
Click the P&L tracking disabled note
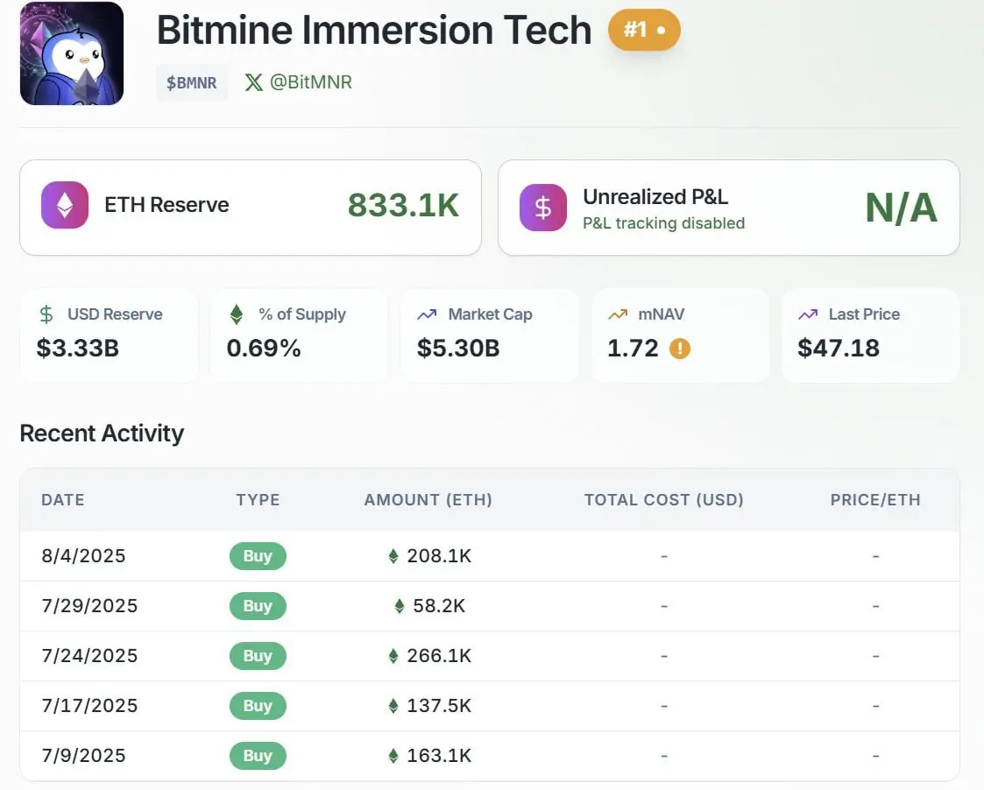(x=663, y=223)
